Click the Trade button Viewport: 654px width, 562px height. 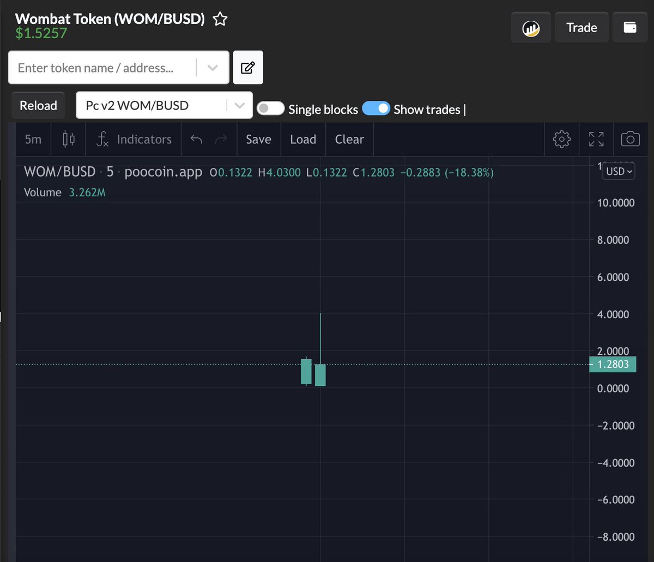pyautogui.click(x=582, y=28)
